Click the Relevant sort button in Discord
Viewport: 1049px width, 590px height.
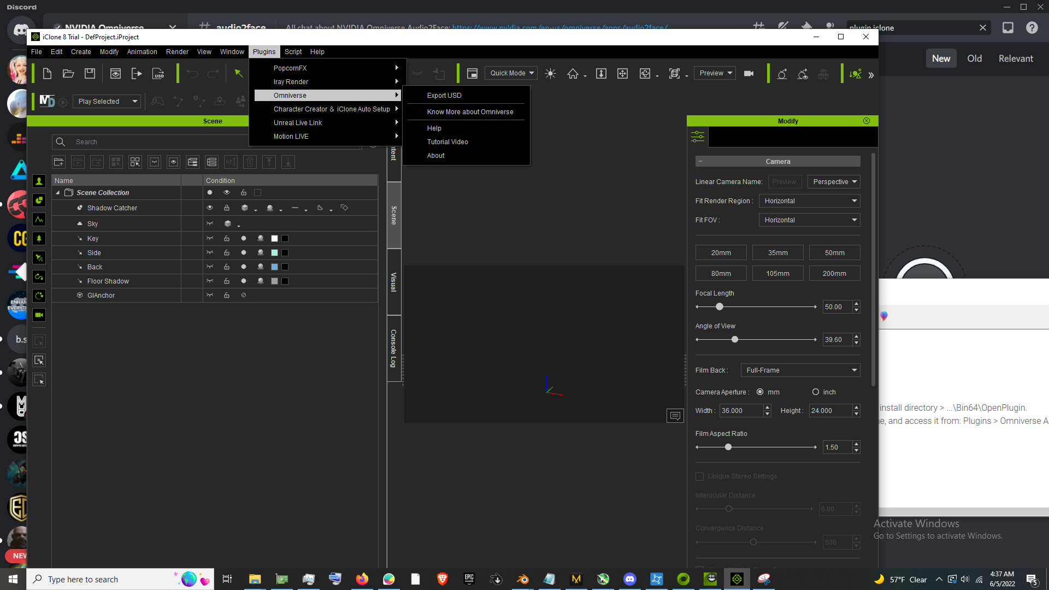[1016, 58]
